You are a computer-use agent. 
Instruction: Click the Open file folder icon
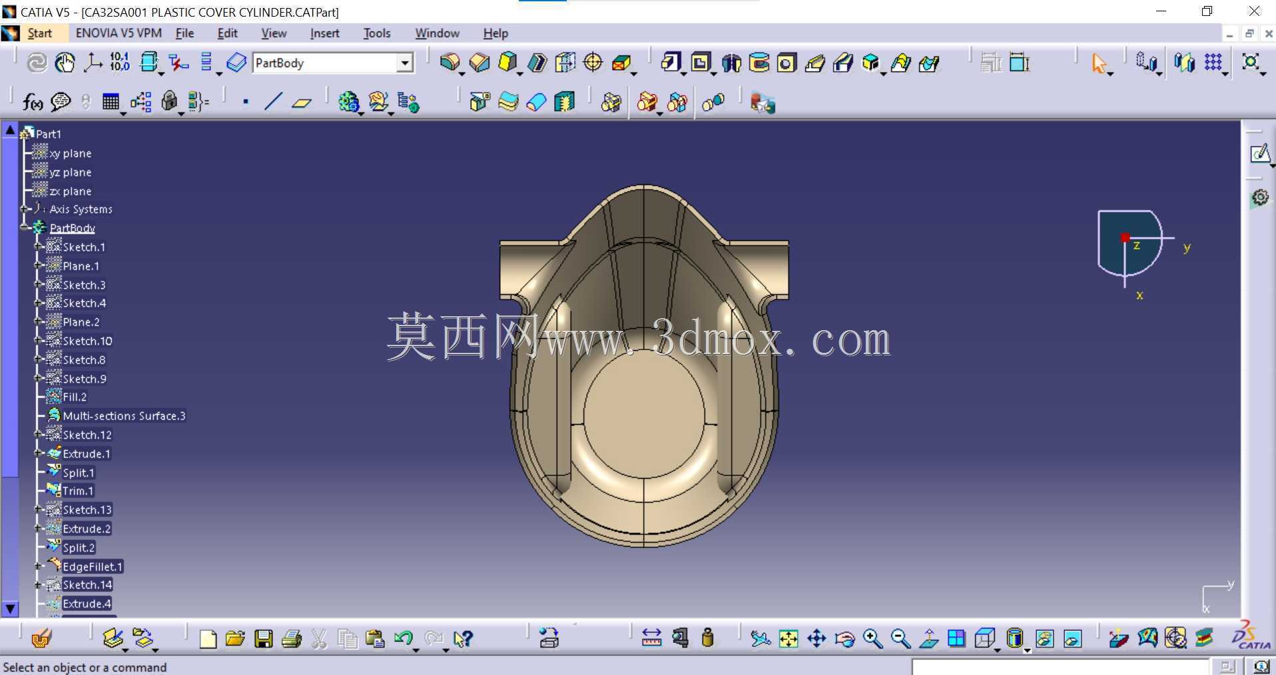point(235,638)
